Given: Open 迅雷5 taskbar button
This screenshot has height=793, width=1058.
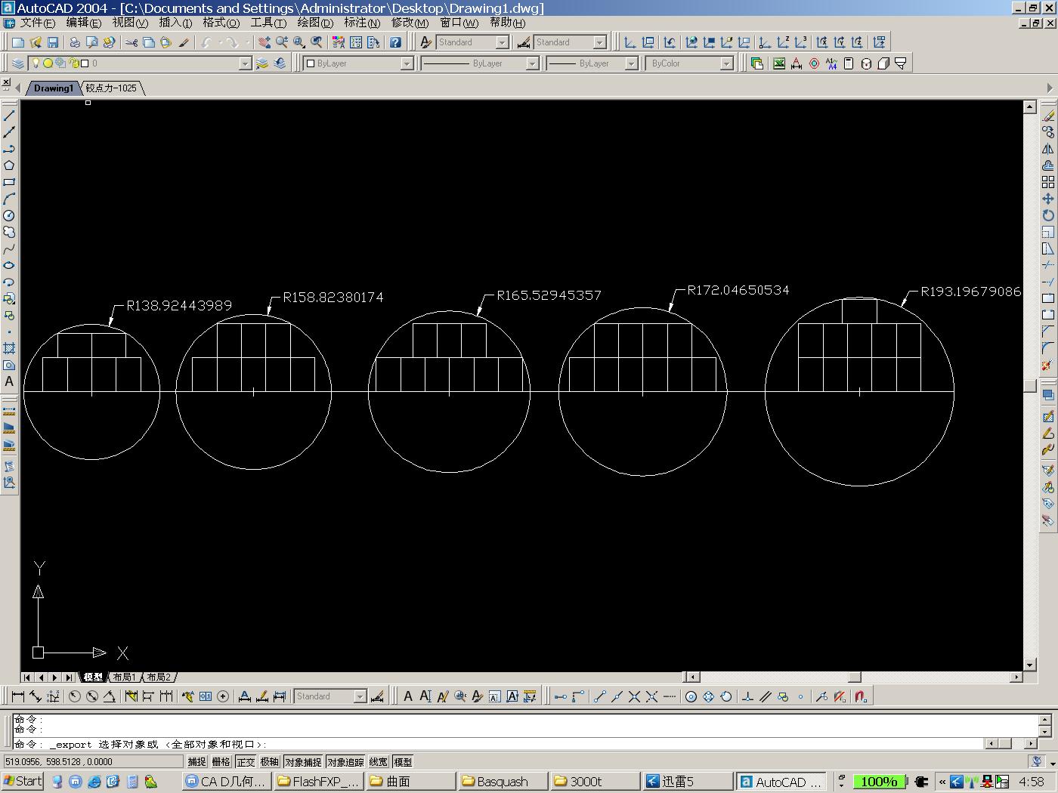Looking at the screenshot, I should click(686, 781).
